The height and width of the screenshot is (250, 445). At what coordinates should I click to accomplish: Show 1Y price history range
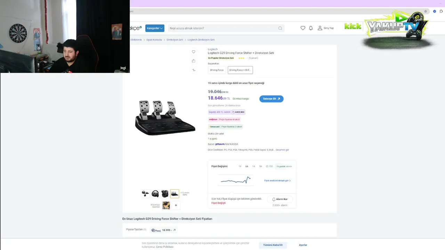pos(240,166)
